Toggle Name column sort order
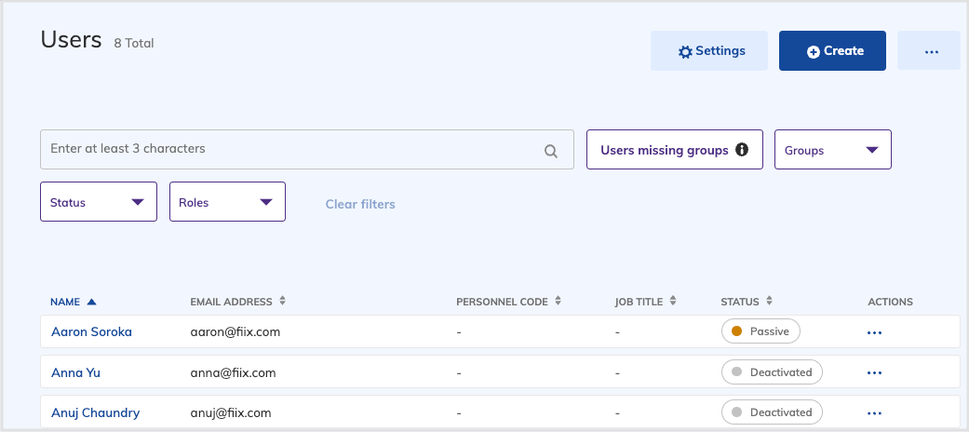 [91, 302]
